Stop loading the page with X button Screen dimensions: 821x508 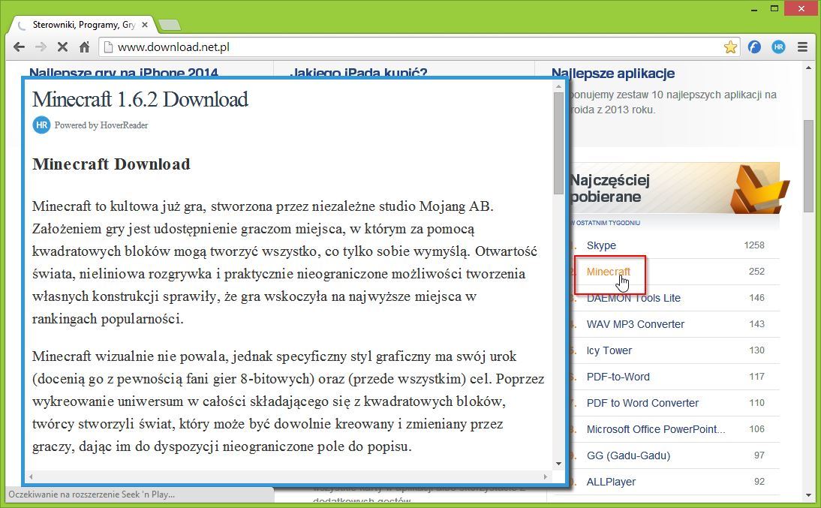point(62,47)
